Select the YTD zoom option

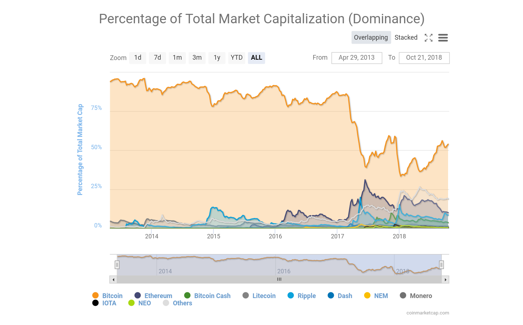coord(236,58)
